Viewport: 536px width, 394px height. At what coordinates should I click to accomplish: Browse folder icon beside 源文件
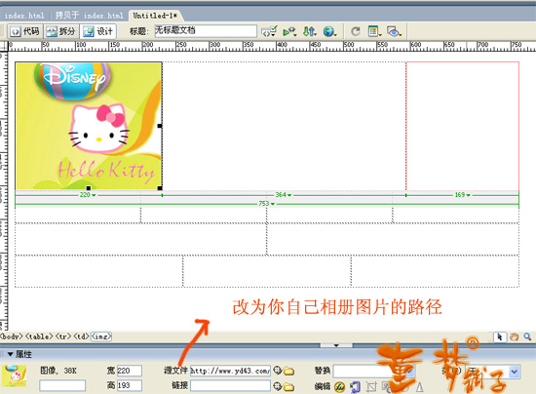pos(289,372)
